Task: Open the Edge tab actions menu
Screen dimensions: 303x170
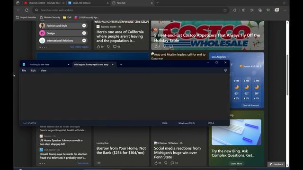Action: click(x=18, y=3)
